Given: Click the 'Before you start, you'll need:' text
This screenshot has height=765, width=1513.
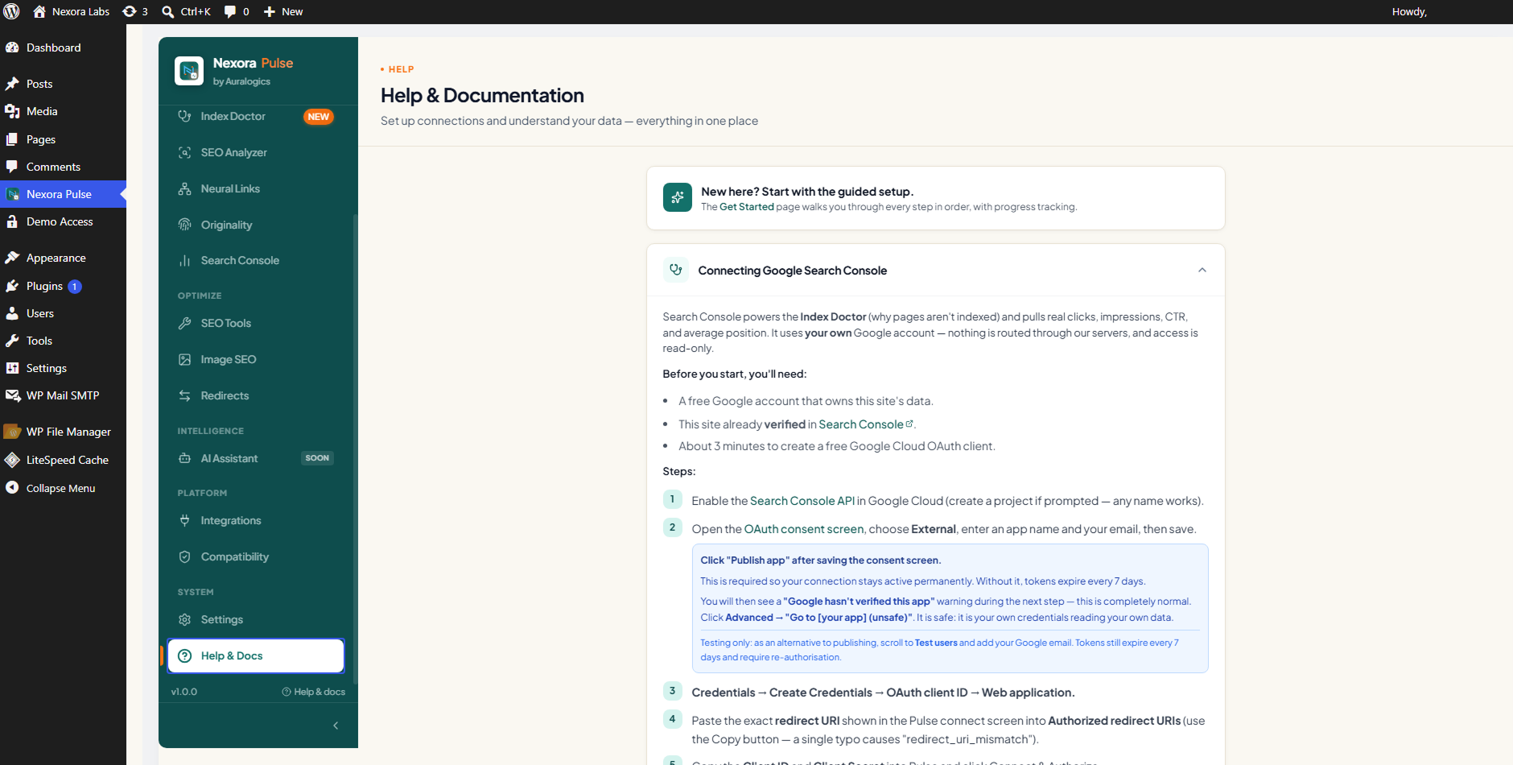Looking at the screenshot, I should [x=734, y=374].
